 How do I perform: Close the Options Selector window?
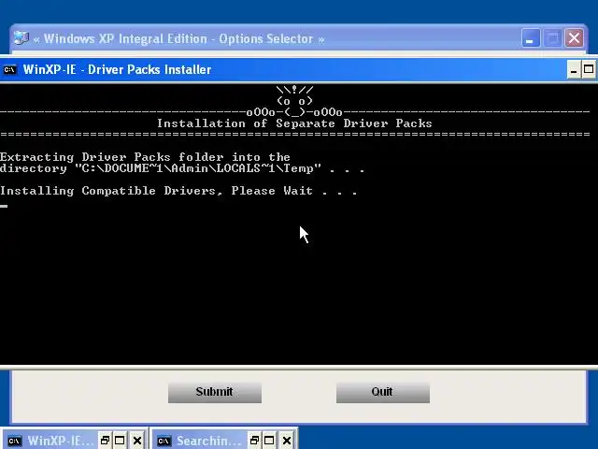575,38
